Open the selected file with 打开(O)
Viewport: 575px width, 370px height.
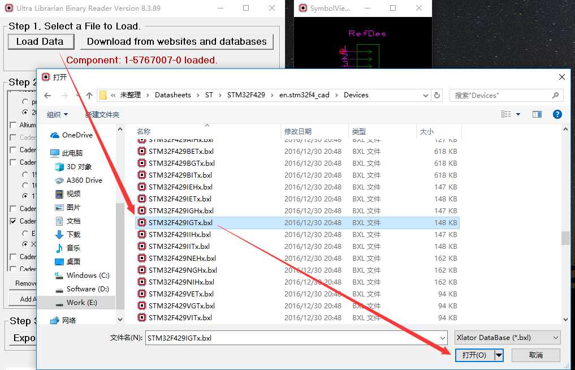click(474, 355)
